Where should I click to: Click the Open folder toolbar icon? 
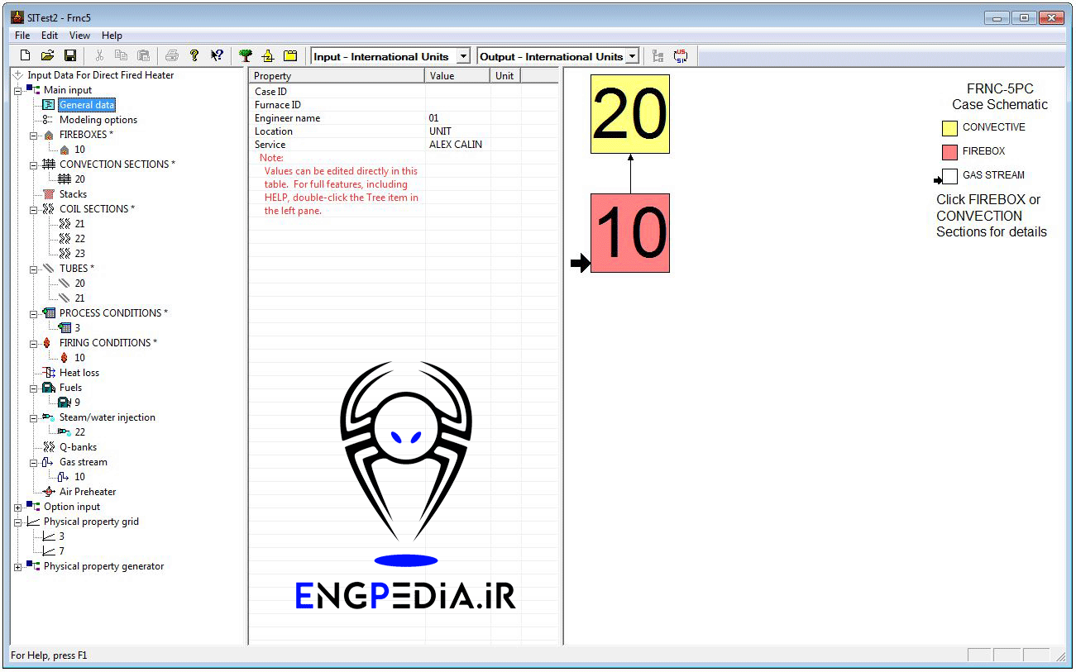click(x=47, y=55)
